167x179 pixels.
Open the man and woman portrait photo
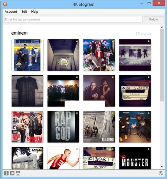coord(99,91)
